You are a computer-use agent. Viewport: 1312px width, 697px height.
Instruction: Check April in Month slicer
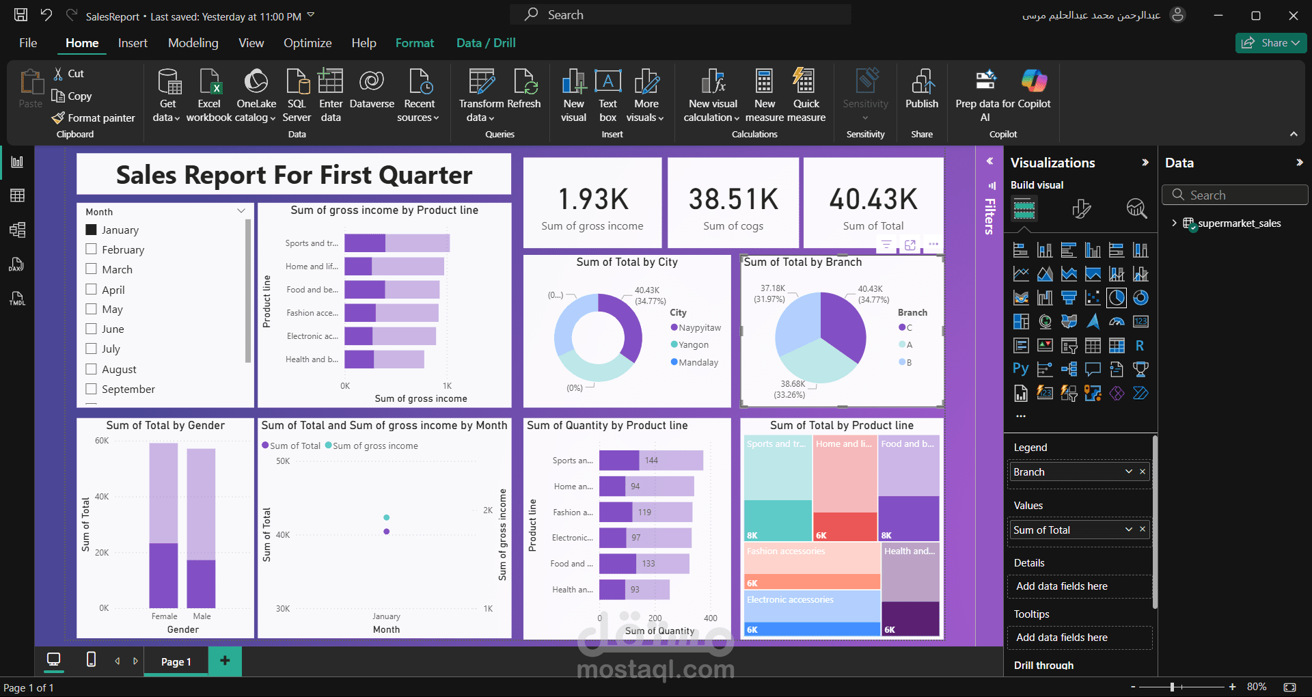click(x=91, y=289)
